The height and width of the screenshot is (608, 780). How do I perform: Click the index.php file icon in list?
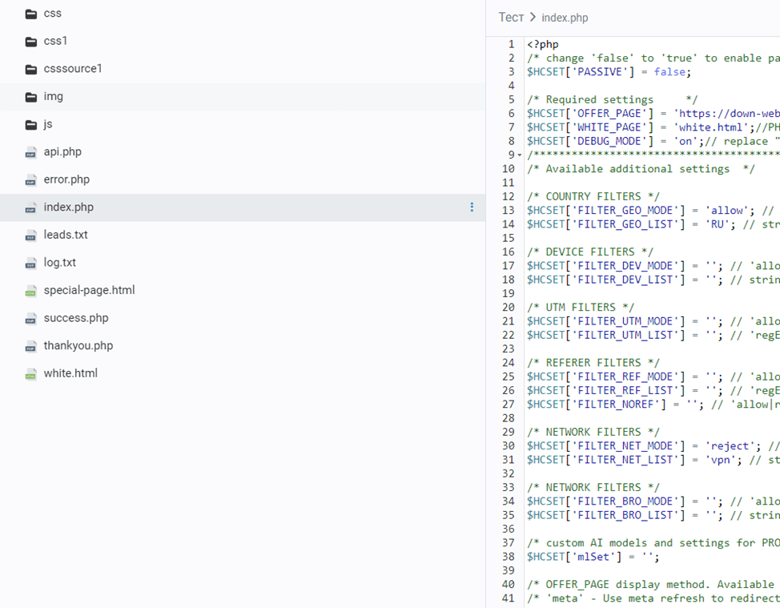point(31,208)
